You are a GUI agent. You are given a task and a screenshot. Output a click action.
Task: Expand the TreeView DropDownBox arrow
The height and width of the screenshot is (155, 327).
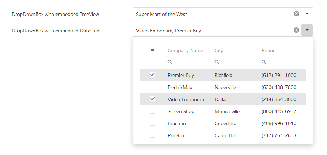pyautogui.click(x=307, y=14)
